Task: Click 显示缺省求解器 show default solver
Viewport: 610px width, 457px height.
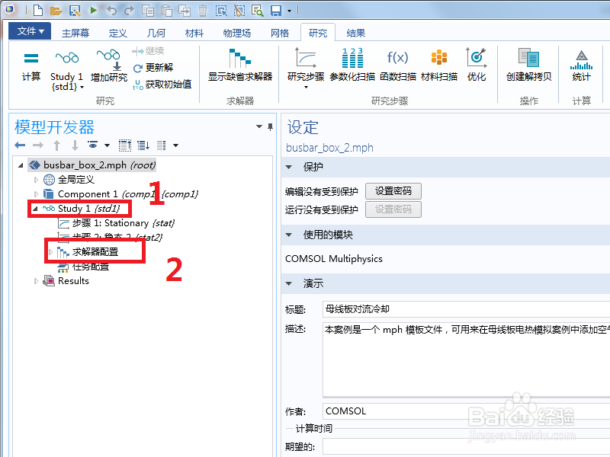Action: click(240, 65)
